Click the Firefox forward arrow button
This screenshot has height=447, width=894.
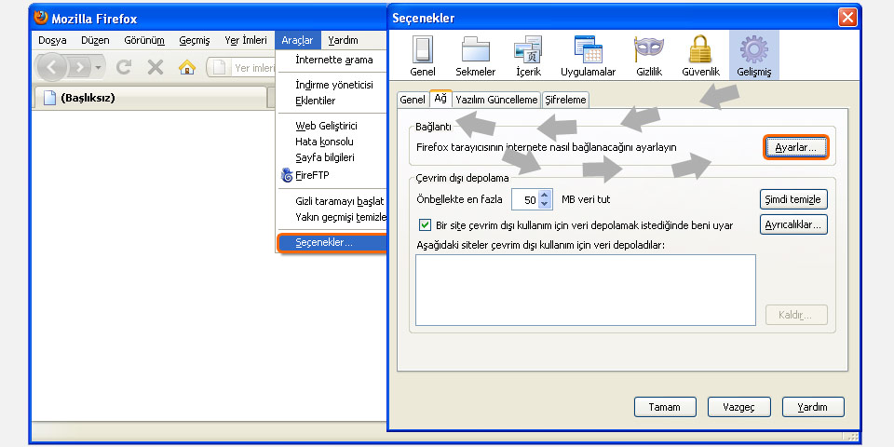click(x=80, y=68)
